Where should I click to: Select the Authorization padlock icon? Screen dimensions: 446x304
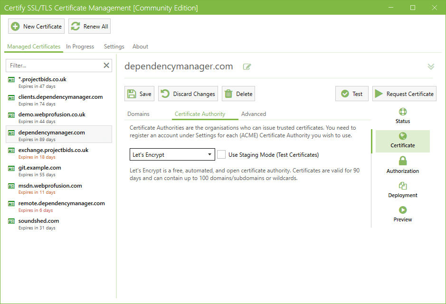pyautogui.click(x=403, y=161)
